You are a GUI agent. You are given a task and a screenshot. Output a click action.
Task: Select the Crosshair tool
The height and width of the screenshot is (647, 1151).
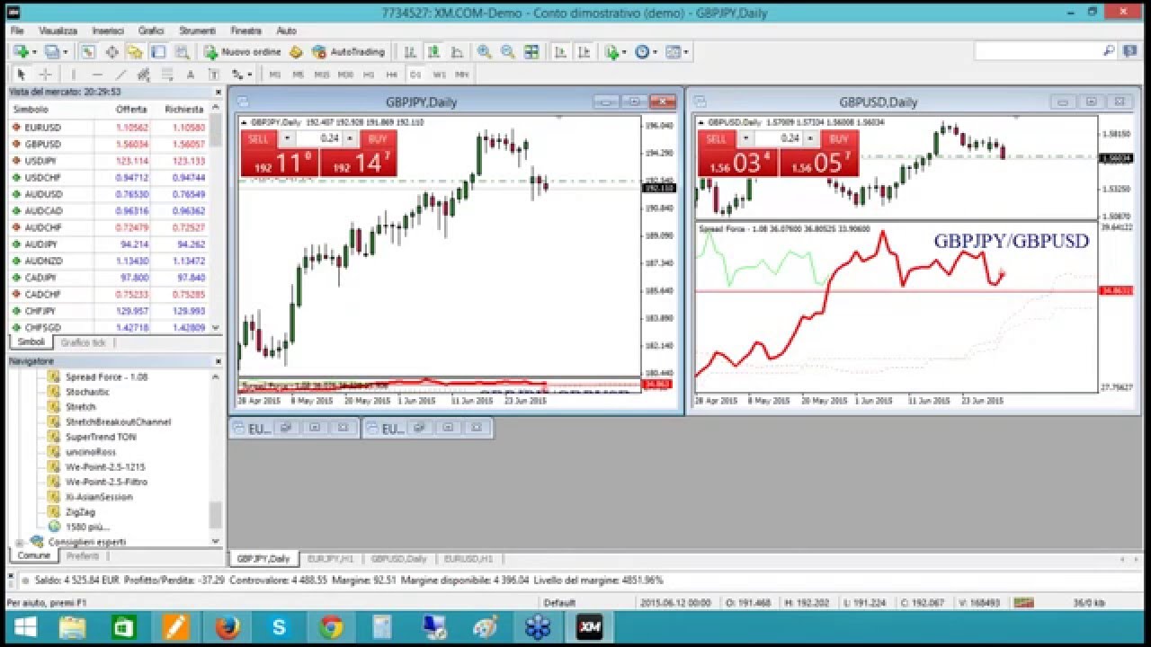tap(45, 75)
